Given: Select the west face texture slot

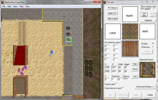Looking at the screenshot, I should pos(113,31).
